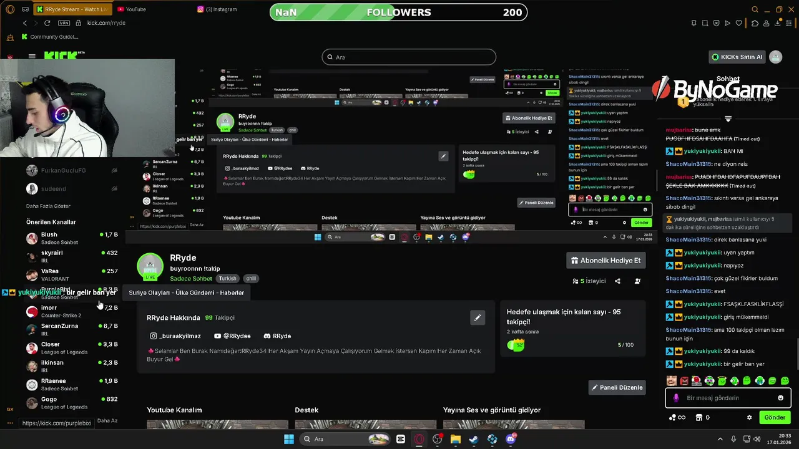Pick the red angry face quick emote
Screen dimensions: 799x449
pyautogui.click(x=684, y=380)
